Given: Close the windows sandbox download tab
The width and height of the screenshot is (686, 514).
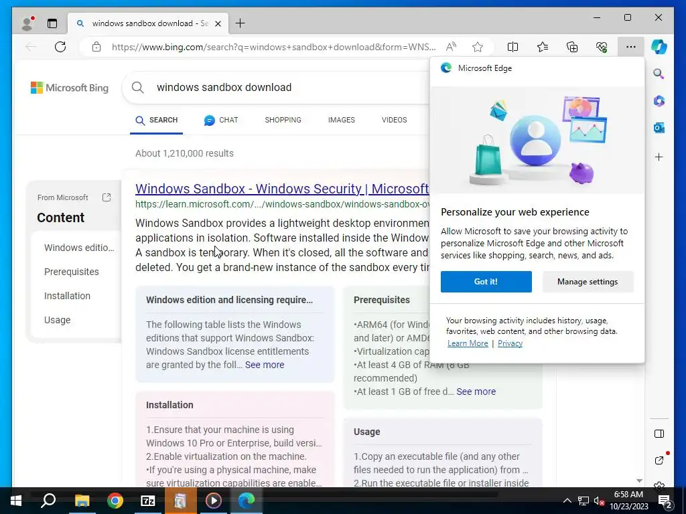Looking at the screenshot, I should 218,23.
